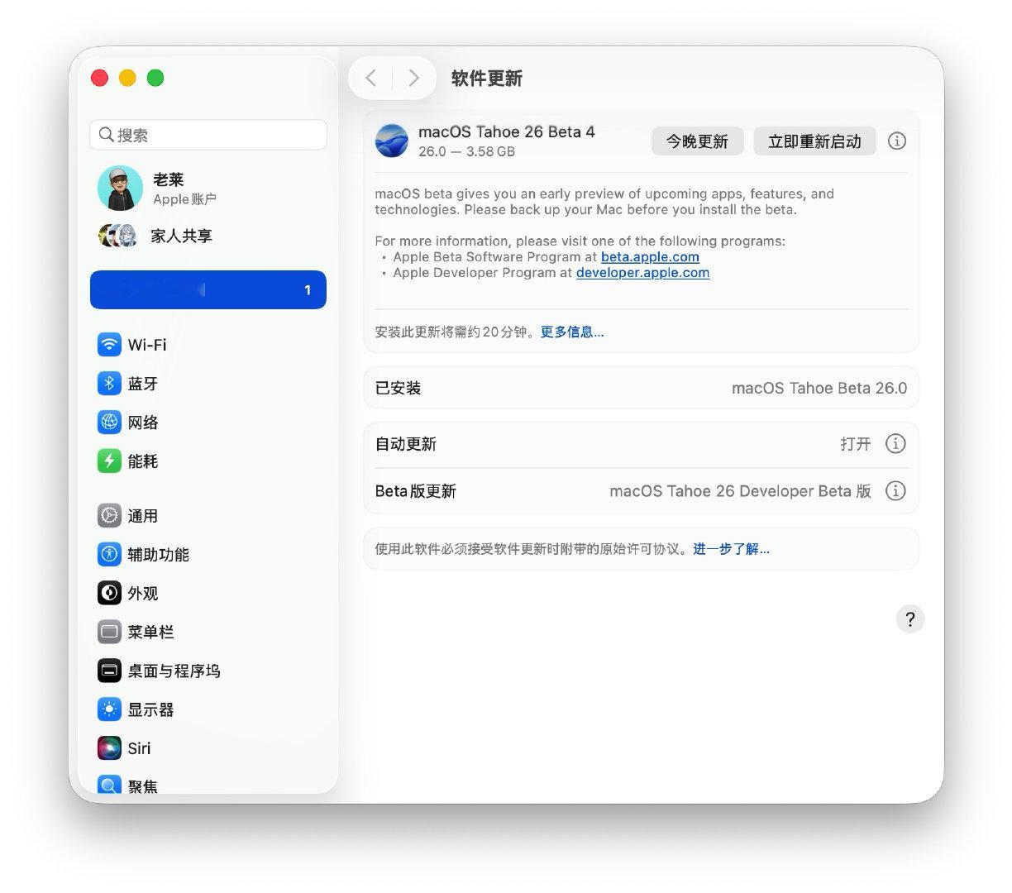Viewport: 1012px width, 893px height.
Task: Open the 能耗 energy icon
Action: coord(109,461)
